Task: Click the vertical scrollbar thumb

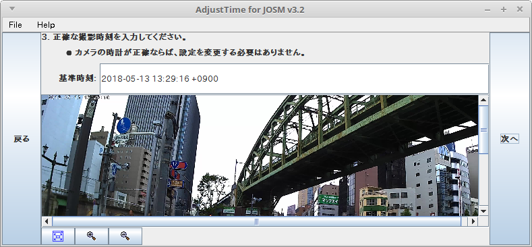Action: 483,130
